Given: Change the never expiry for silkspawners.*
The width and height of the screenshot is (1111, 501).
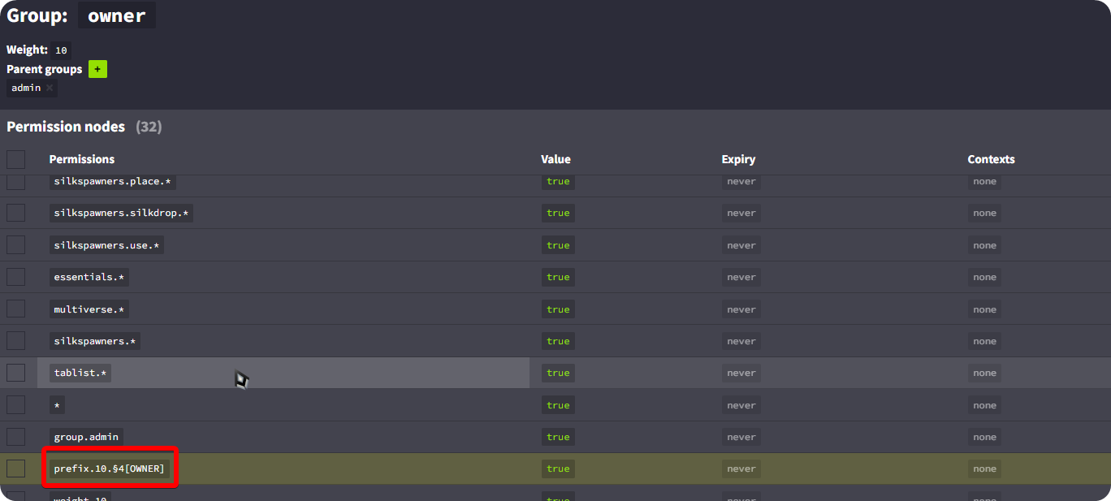Looking at the screenshot, I should [x=741, y=341].
